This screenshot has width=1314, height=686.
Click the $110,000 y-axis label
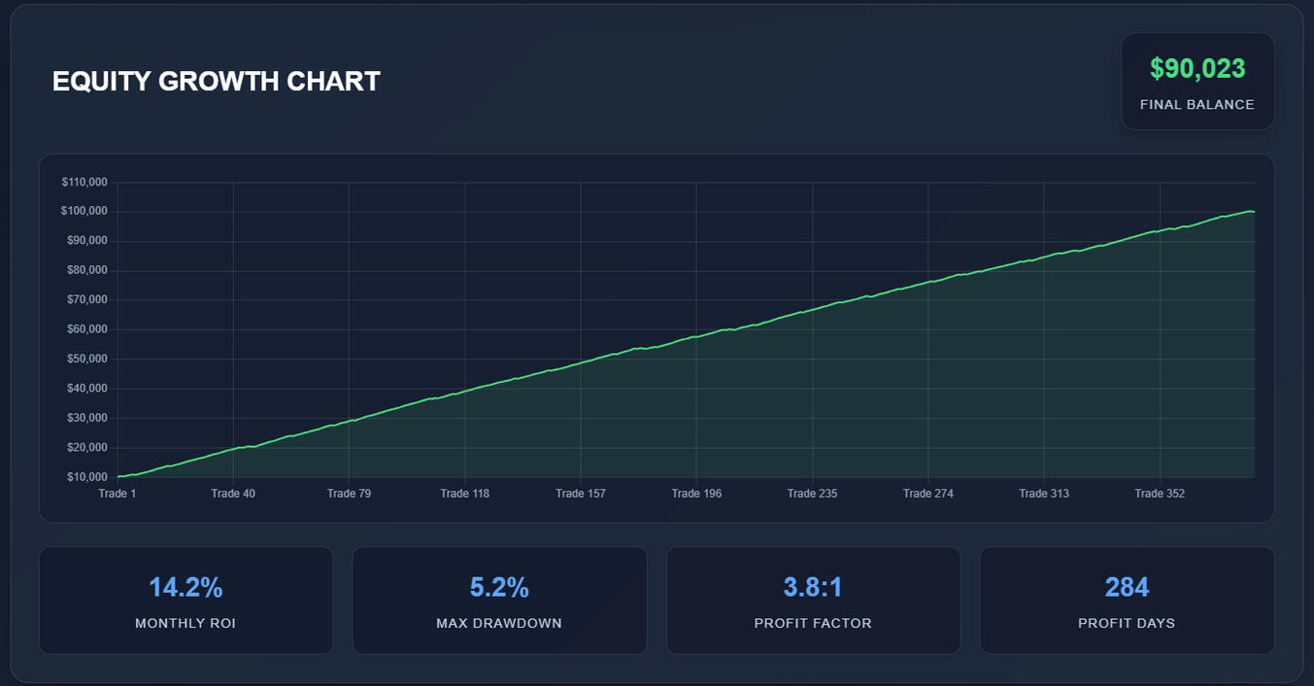tap(84, 183)
